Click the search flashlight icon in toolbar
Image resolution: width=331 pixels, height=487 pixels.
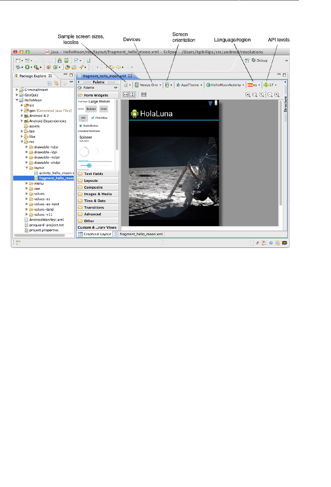tap(82, 67)
